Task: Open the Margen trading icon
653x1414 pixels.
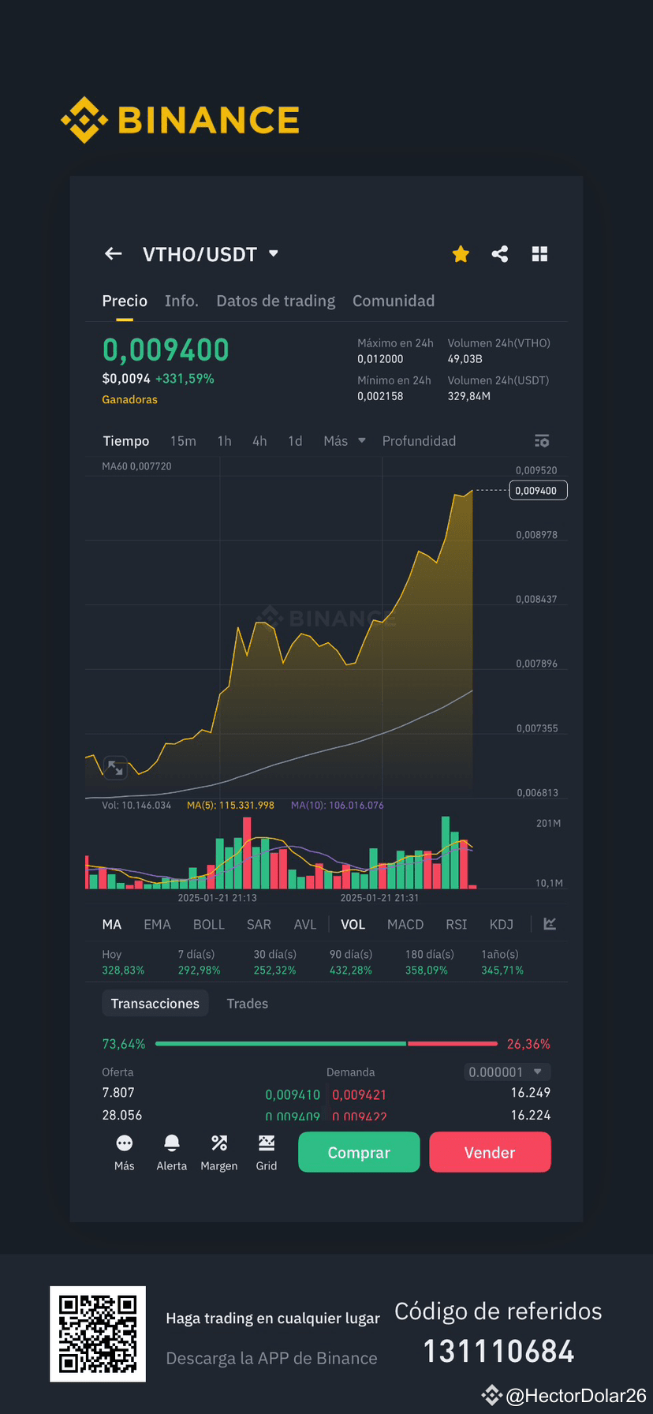Action: pyautogui.click(x=219, y=1153)
